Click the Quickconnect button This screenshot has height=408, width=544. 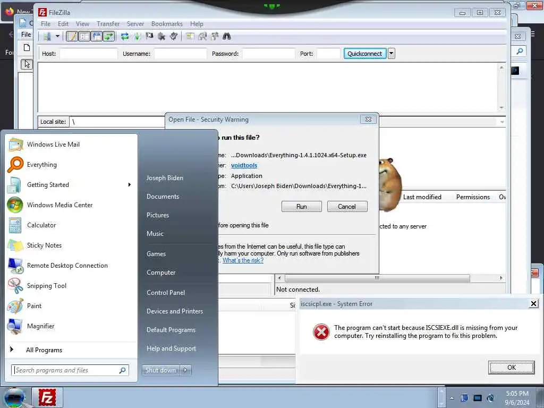(364, 54)
